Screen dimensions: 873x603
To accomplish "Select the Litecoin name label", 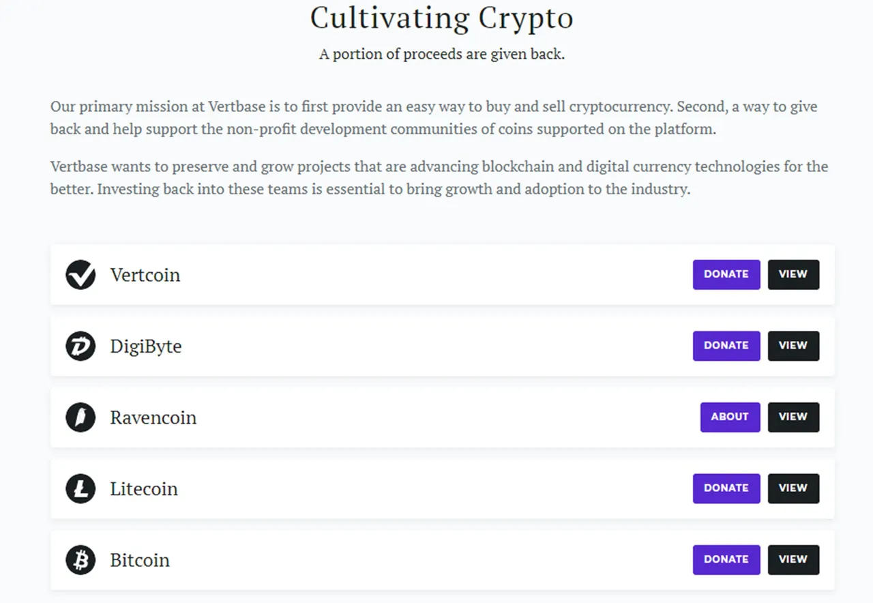I will pyautogui.click(x=144, y=489).
